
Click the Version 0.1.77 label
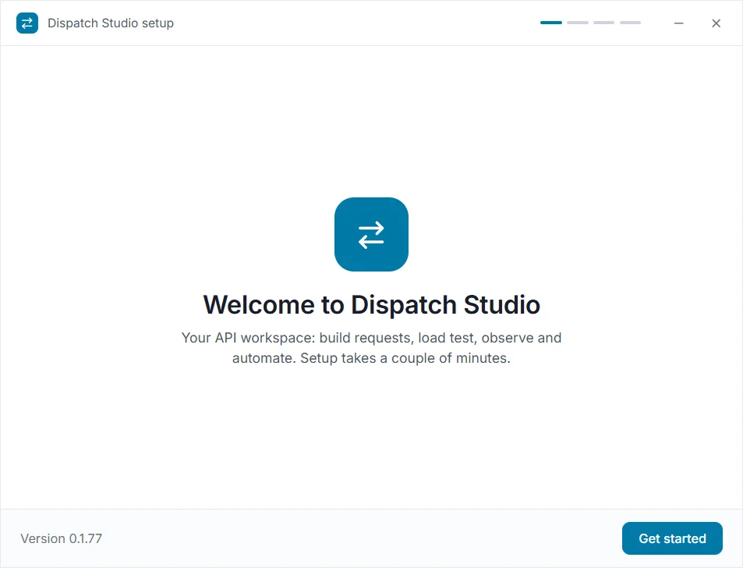coord(61,538)
